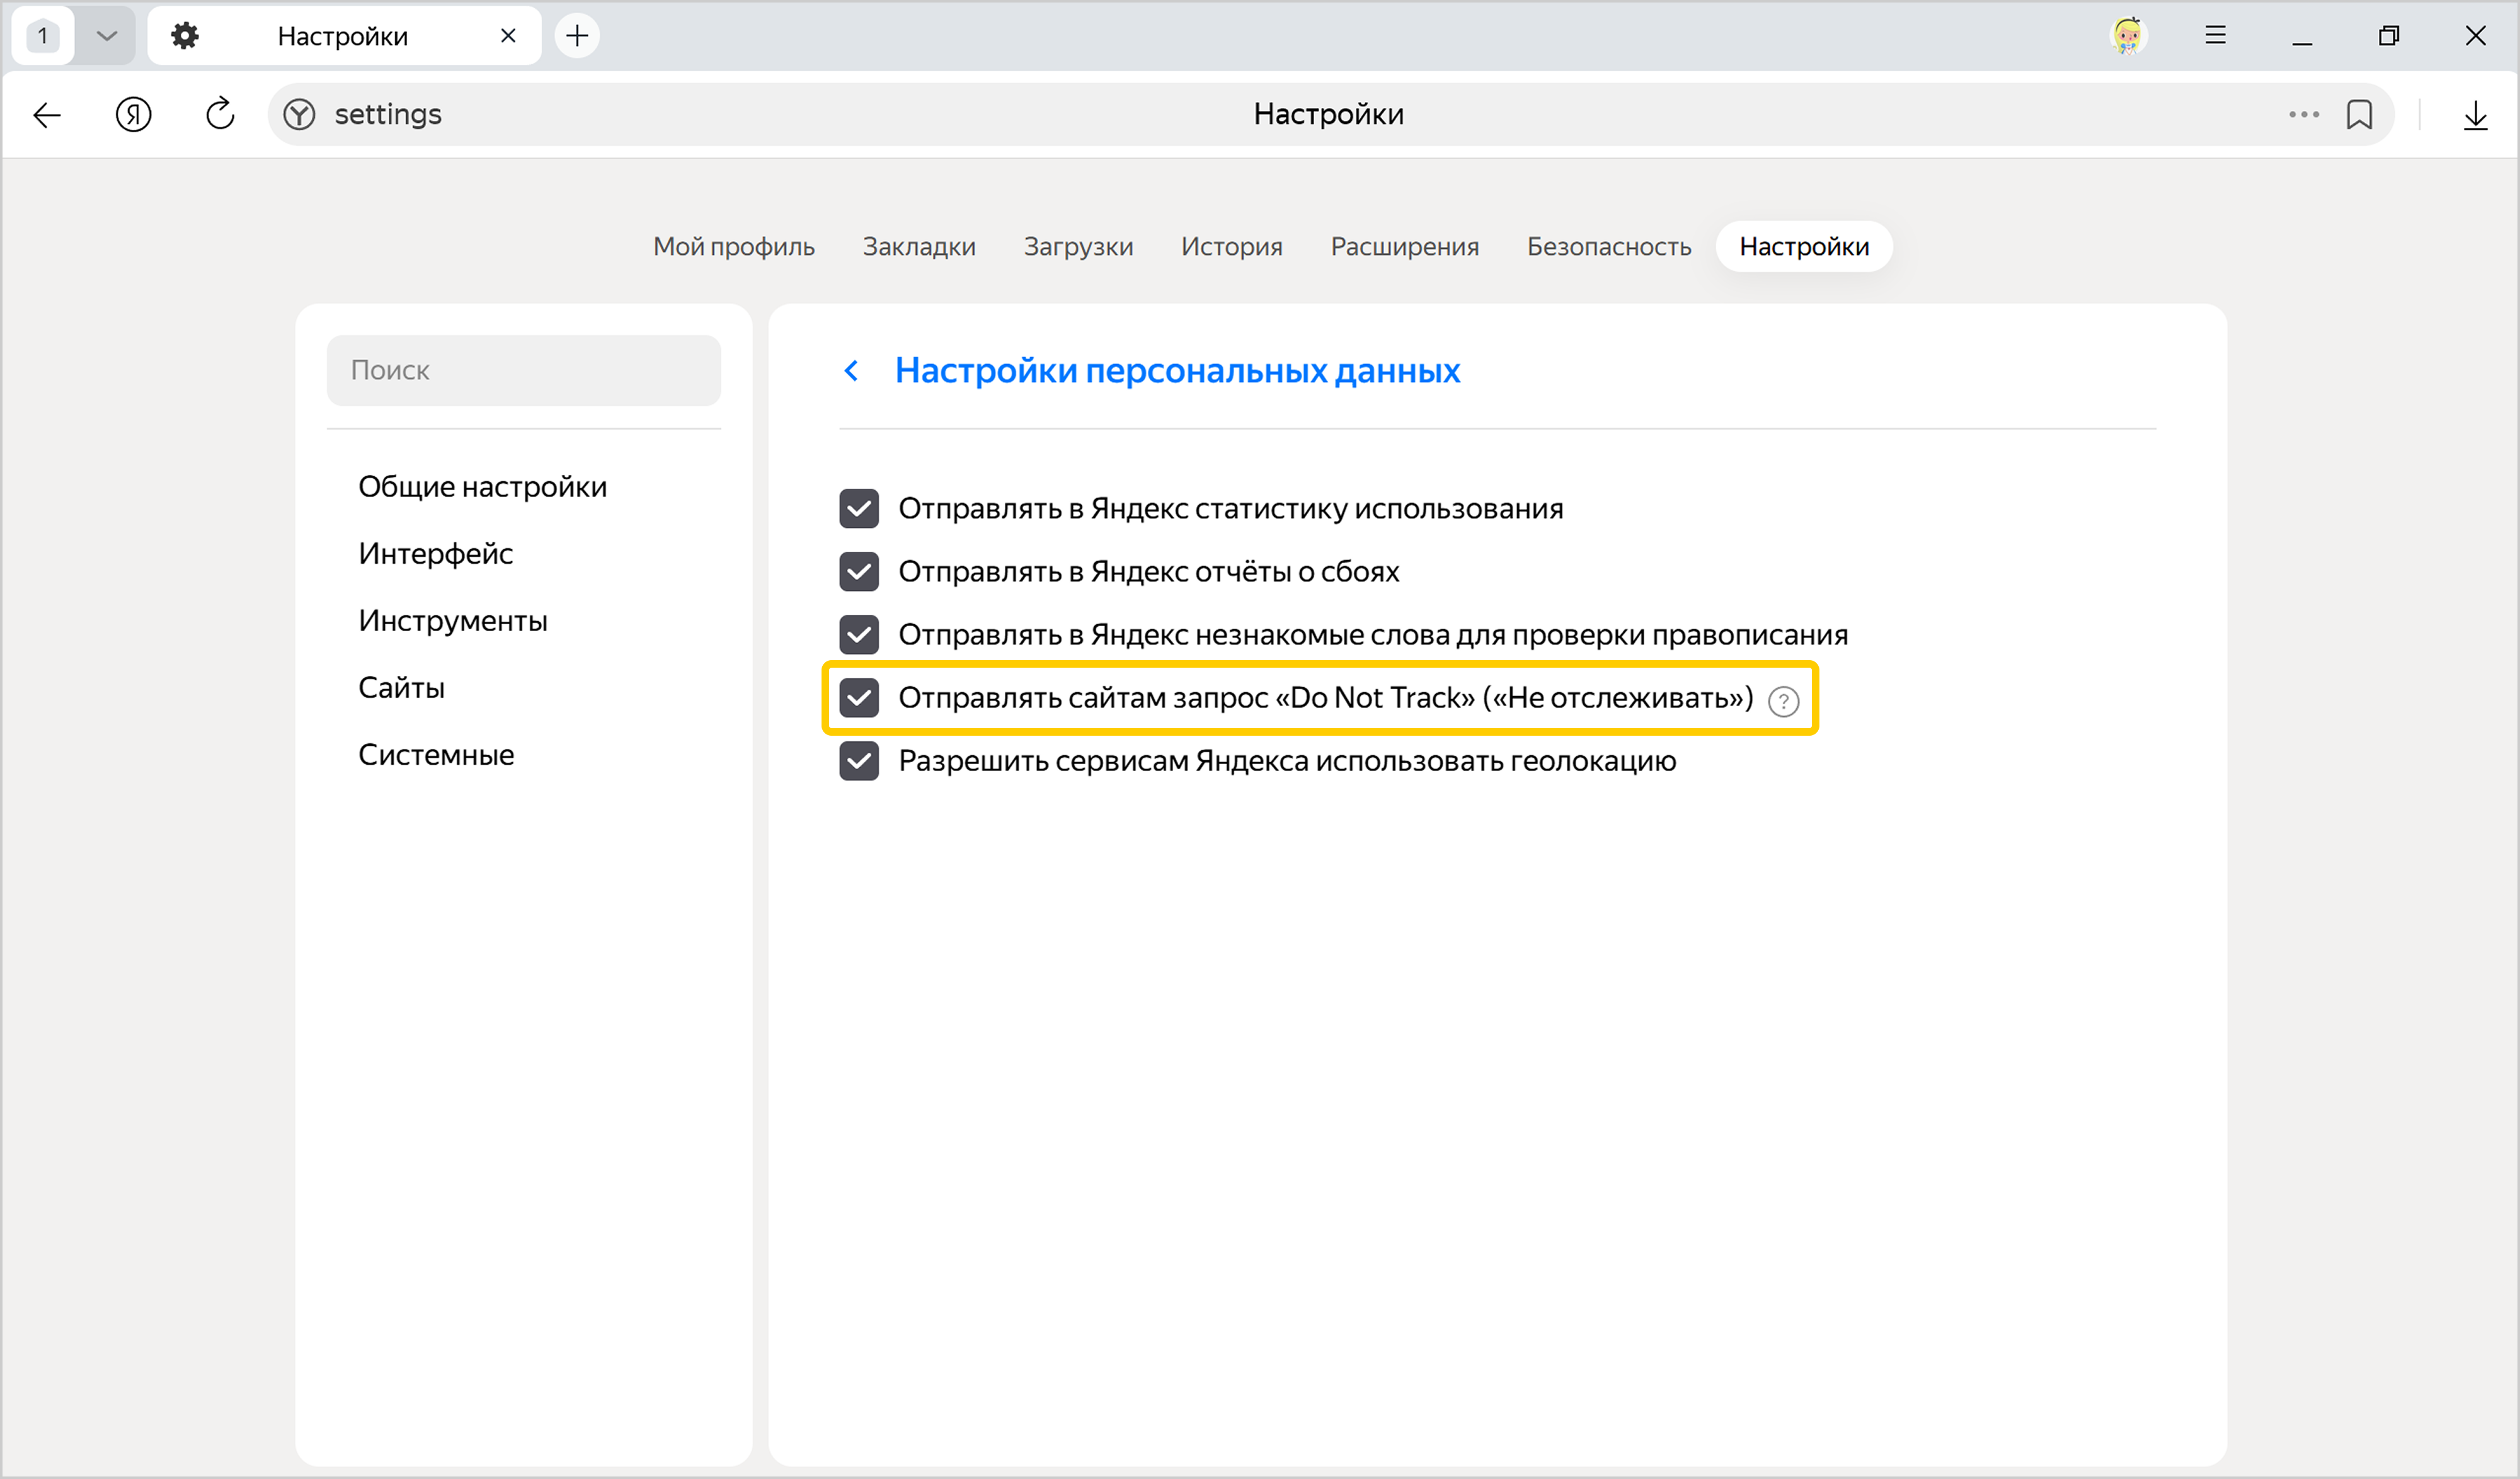
Task: Click the three-dots page menu in the address bar
Action: tap(2303, 115)
